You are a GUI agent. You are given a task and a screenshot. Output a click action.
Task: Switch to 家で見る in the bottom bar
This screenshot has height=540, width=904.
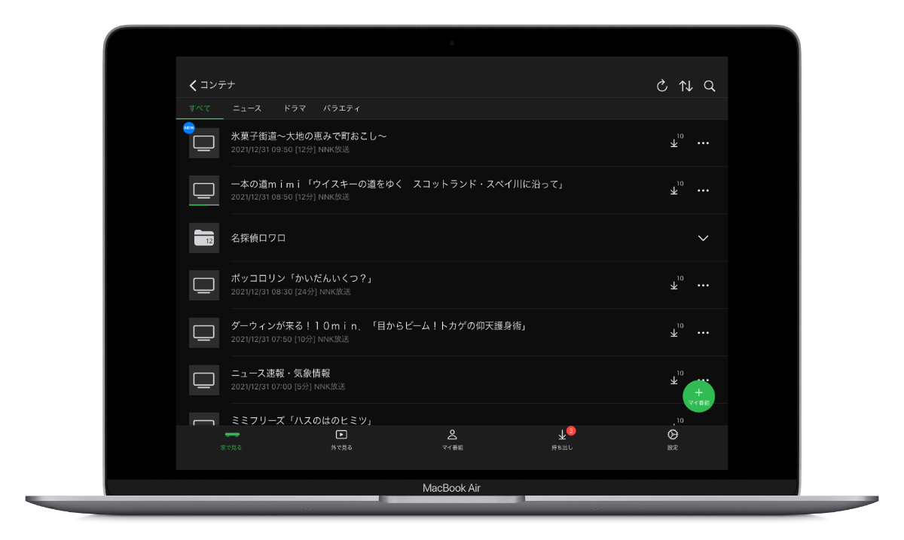point(231,440)
